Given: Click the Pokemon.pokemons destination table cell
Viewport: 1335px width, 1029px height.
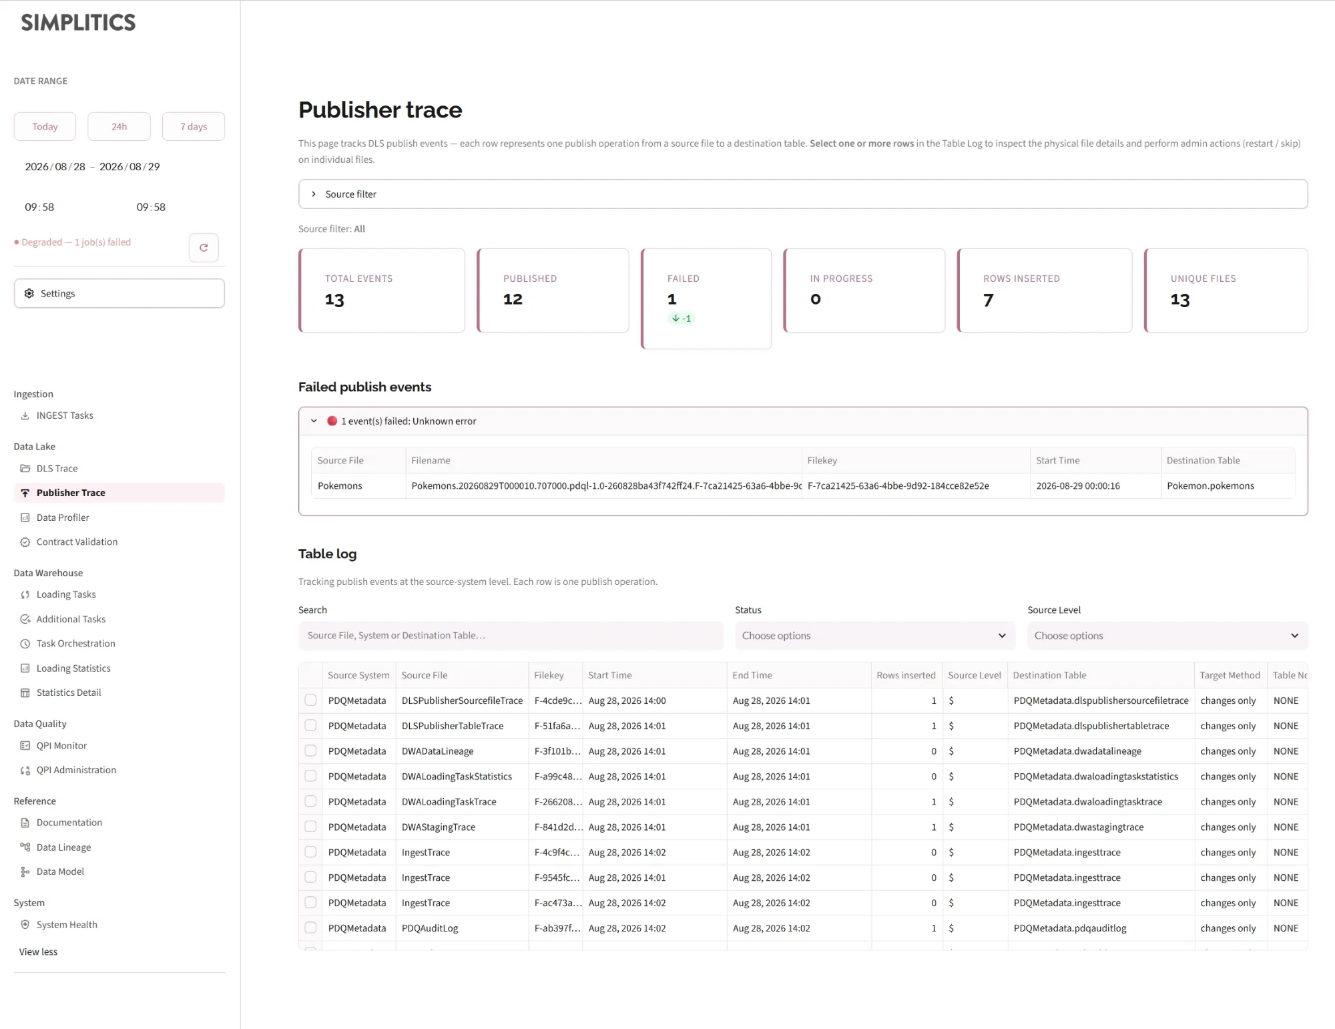Looking at the screenshot, I should [x=1228, y=485].
